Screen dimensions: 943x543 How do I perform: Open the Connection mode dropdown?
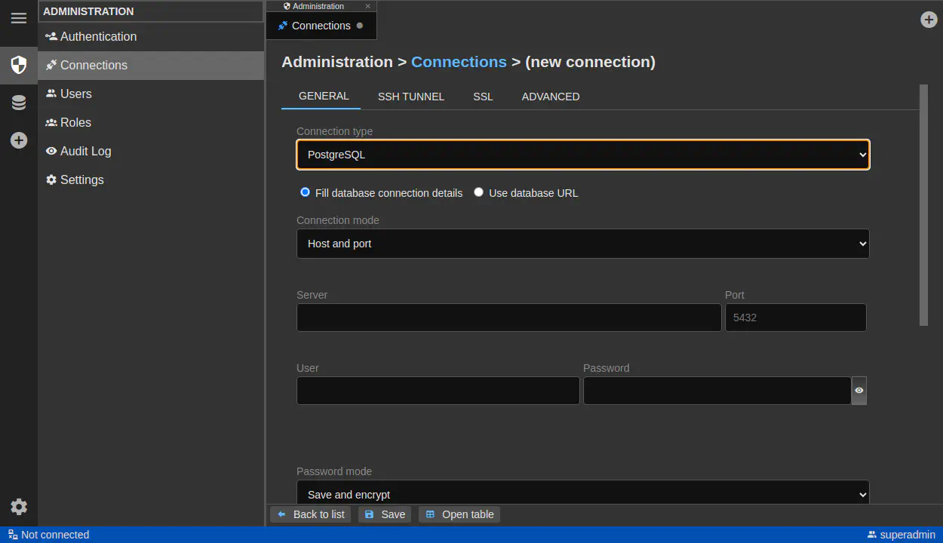click(x=583, y=244)
